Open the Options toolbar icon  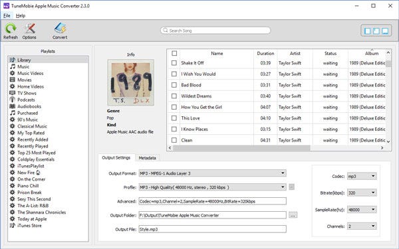29,29
